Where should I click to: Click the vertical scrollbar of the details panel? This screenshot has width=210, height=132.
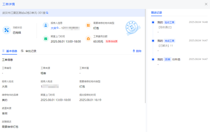click(x=145, y=56)
